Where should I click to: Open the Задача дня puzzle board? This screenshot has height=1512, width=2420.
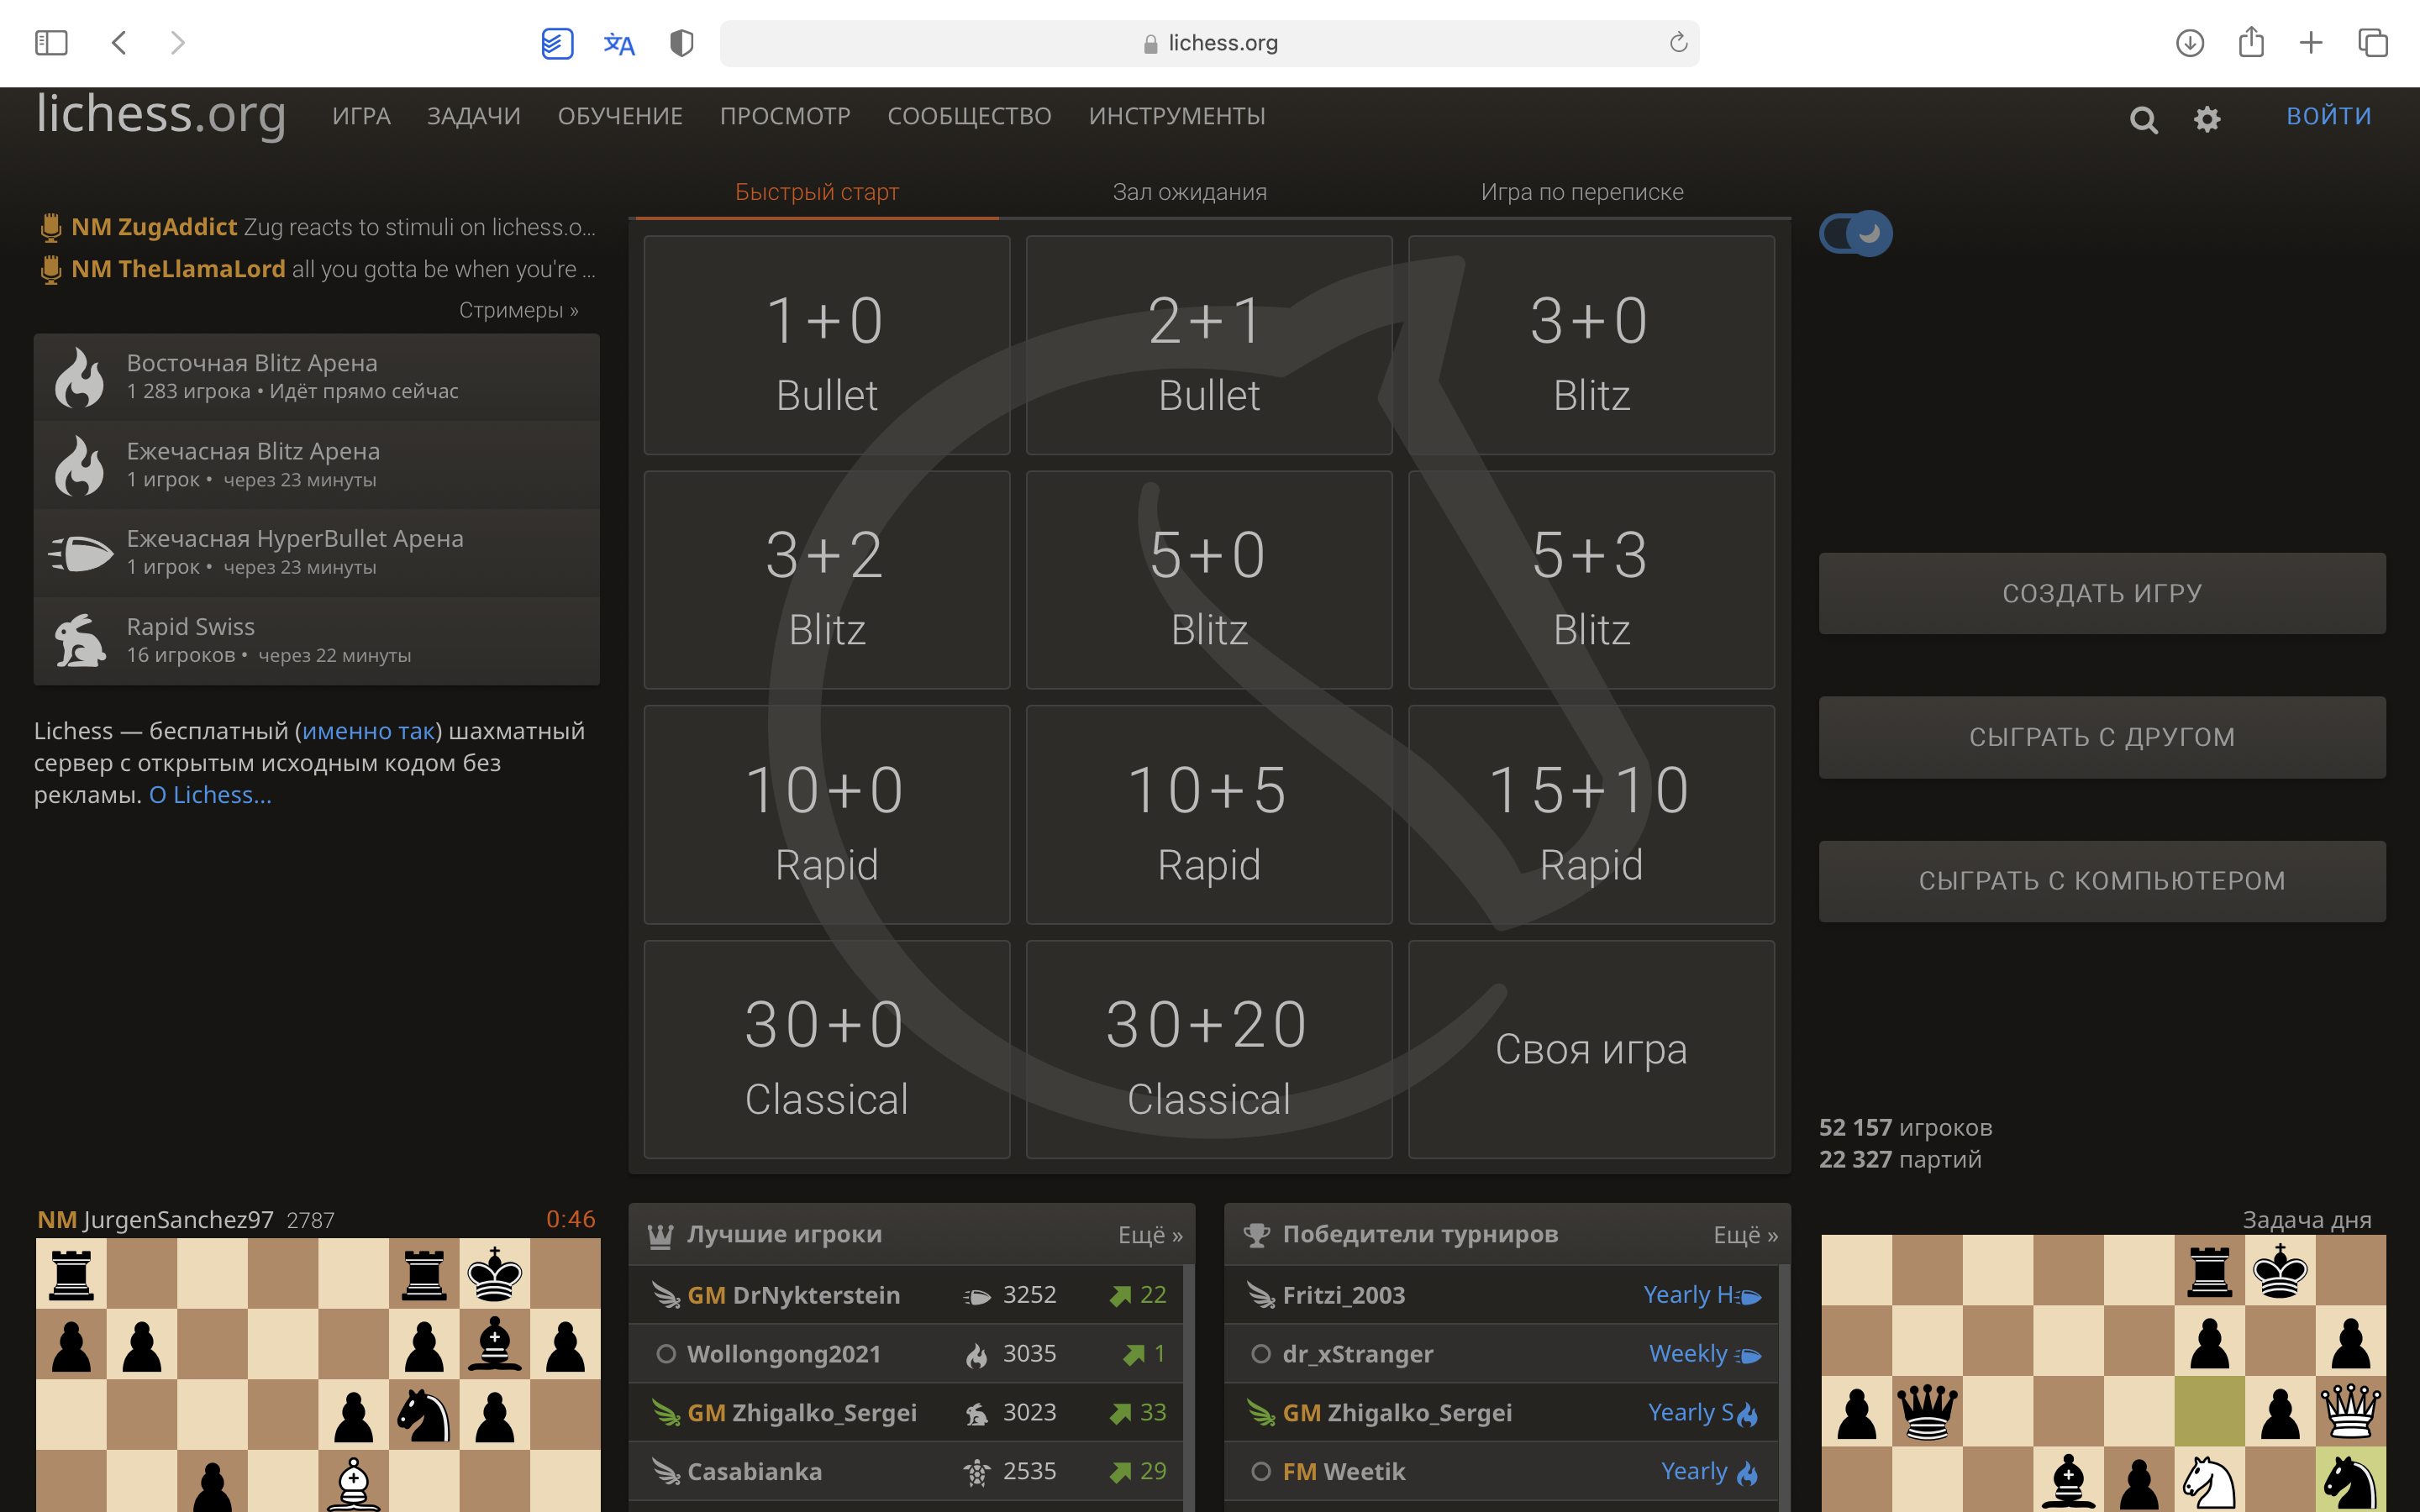tap(2103, 1373)
